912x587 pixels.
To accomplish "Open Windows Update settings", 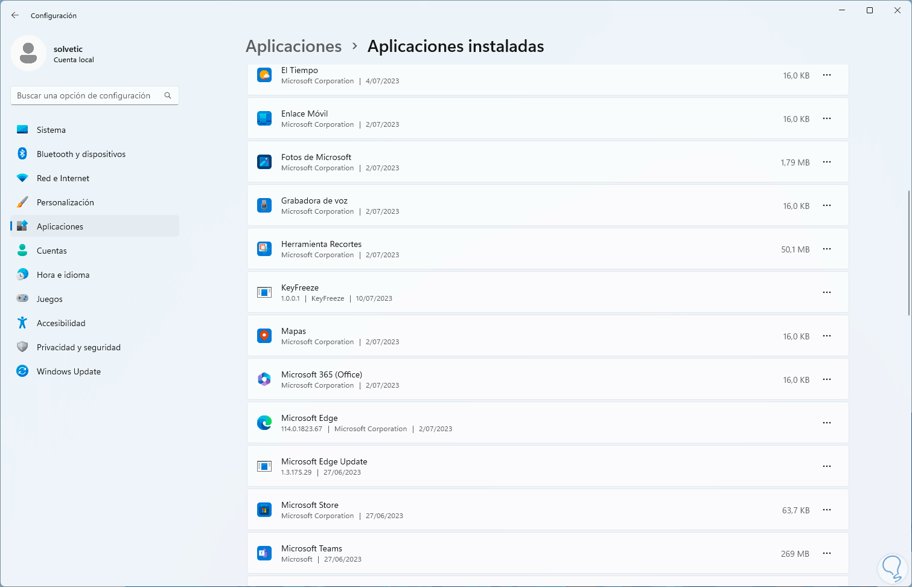I will click(95, 371).
